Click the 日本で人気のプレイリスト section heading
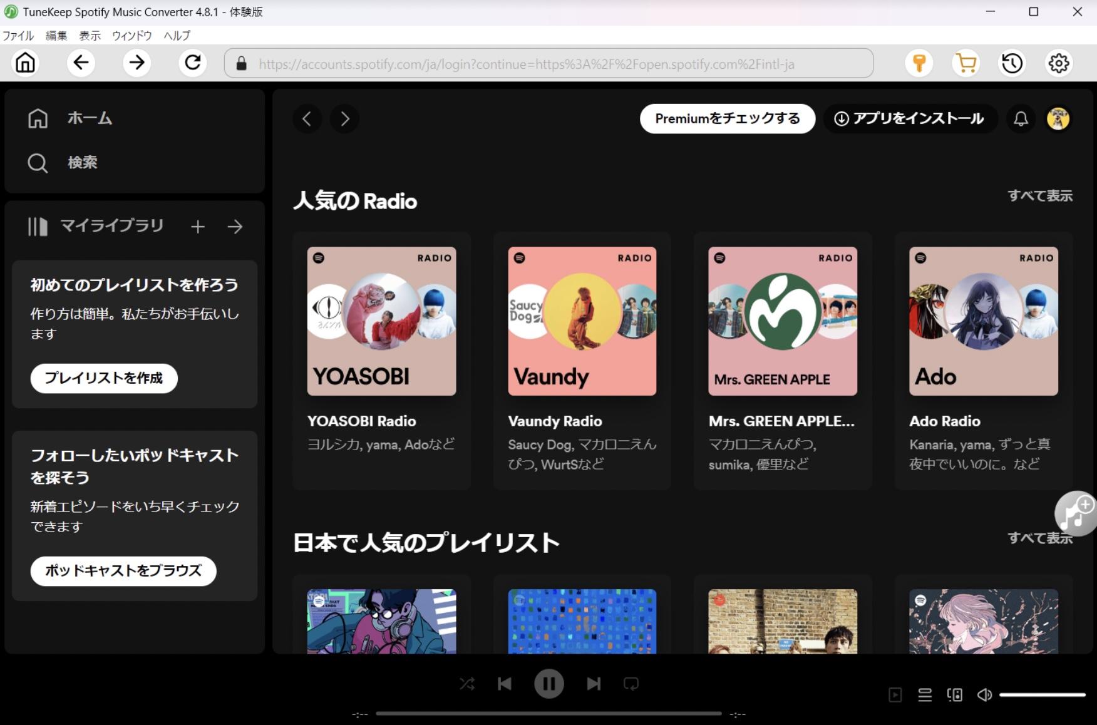1097x725 pixels. [426, 543]
